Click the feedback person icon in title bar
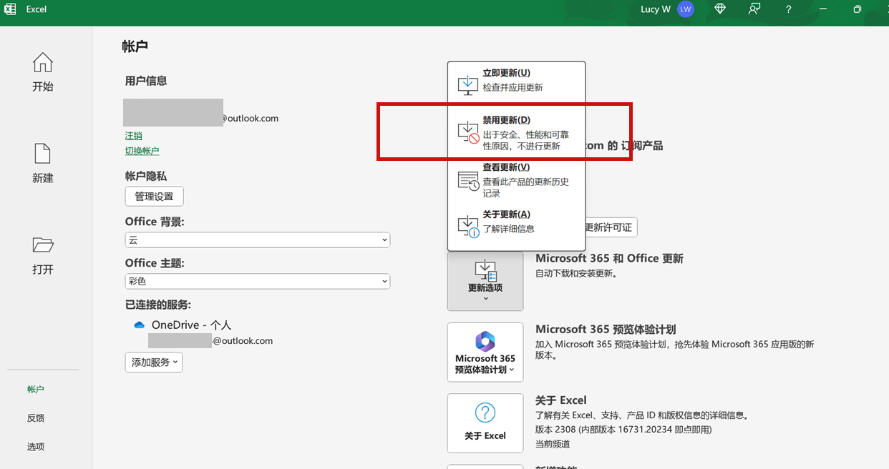 pyautogui.click(x=754, y=9)
